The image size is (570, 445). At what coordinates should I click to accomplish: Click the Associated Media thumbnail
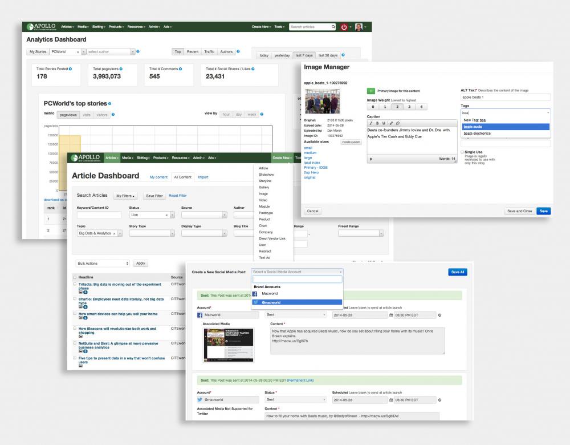pos(229,345)
